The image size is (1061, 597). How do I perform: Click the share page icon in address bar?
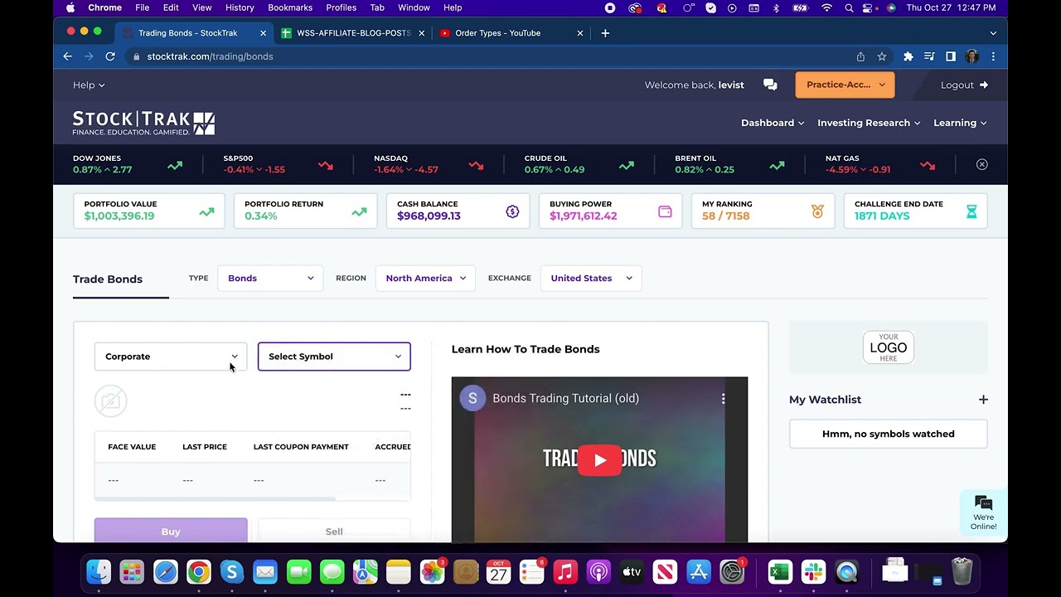(x=860, y=56)
